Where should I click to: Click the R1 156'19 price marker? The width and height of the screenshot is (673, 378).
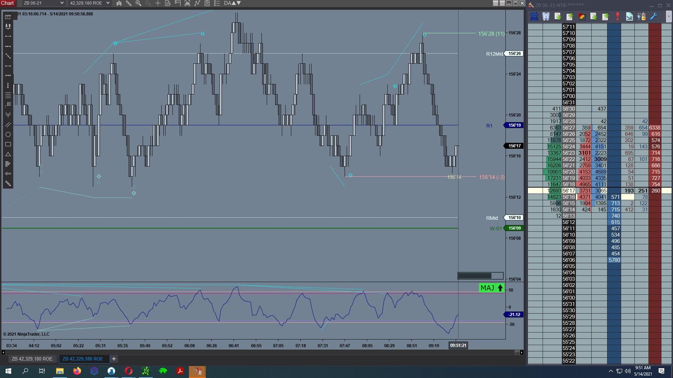coord(514,125)
